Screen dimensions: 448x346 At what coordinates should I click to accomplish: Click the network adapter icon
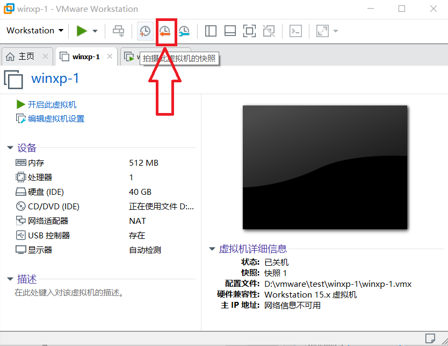point(21,221)
